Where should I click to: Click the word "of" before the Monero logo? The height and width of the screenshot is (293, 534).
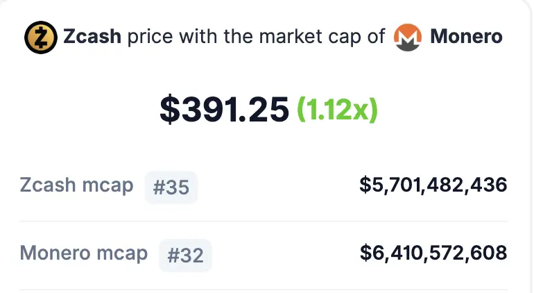375,37
